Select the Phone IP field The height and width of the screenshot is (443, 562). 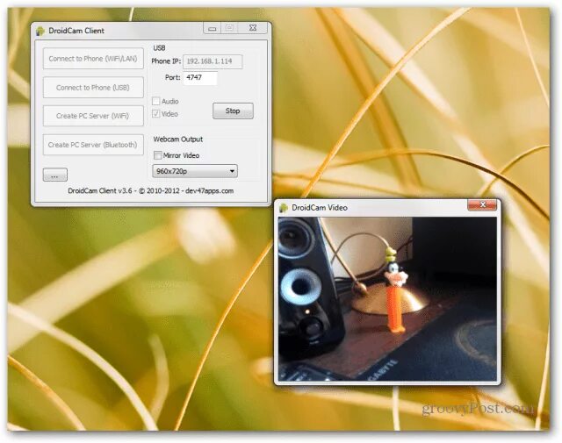(x=213, y=61)
